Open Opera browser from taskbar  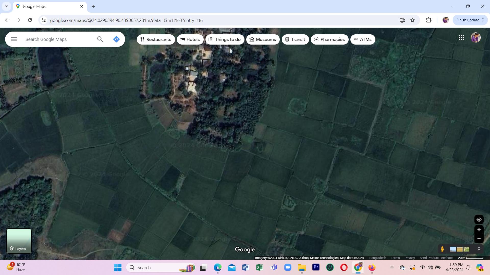tap(344, 267)
